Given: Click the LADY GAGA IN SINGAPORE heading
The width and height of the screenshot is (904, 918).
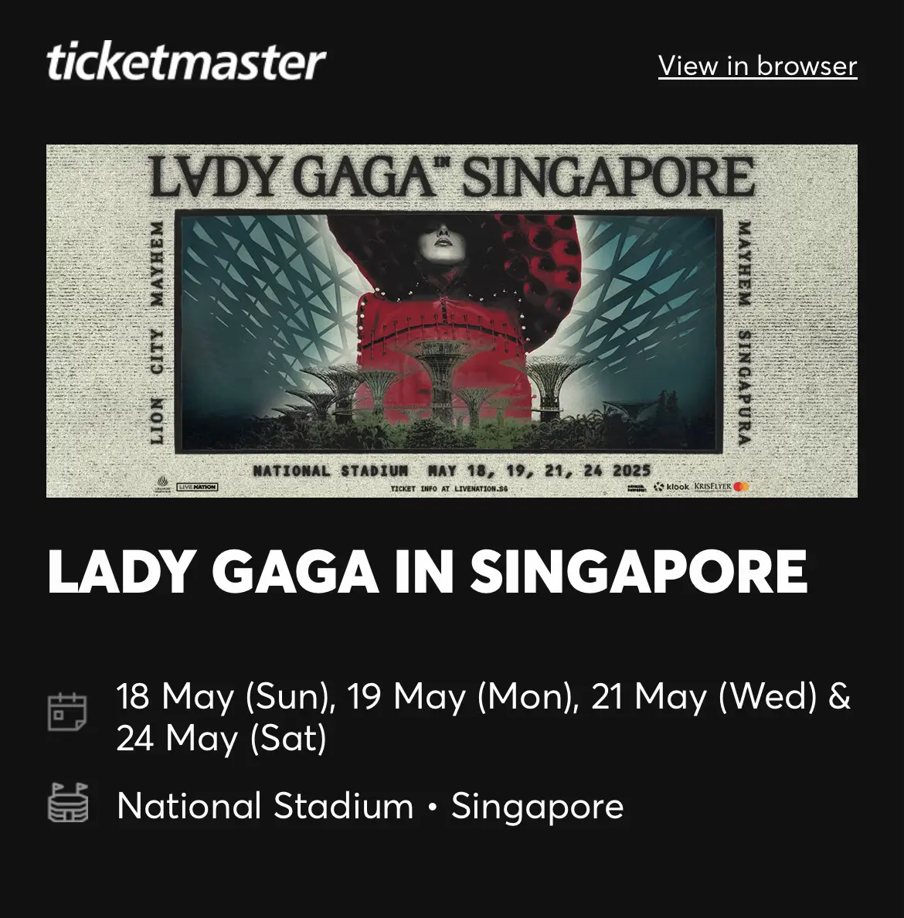Looking at the screenshot, I should click(x=427, y=571).
